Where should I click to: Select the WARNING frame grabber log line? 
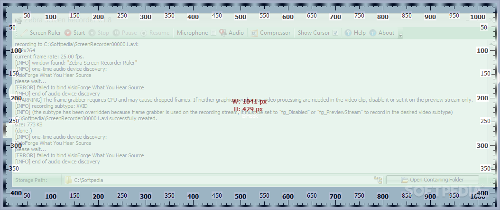tap(244, 100)
